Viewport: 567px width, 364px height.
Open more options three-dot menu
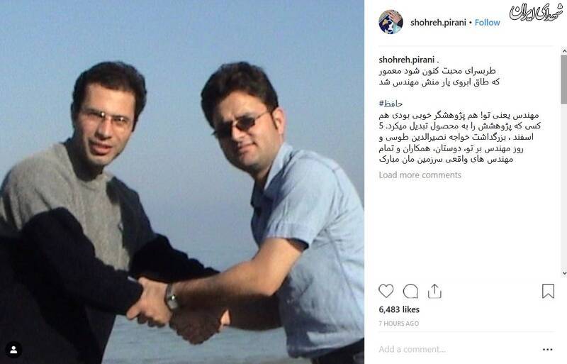click(x=547, y=350)
